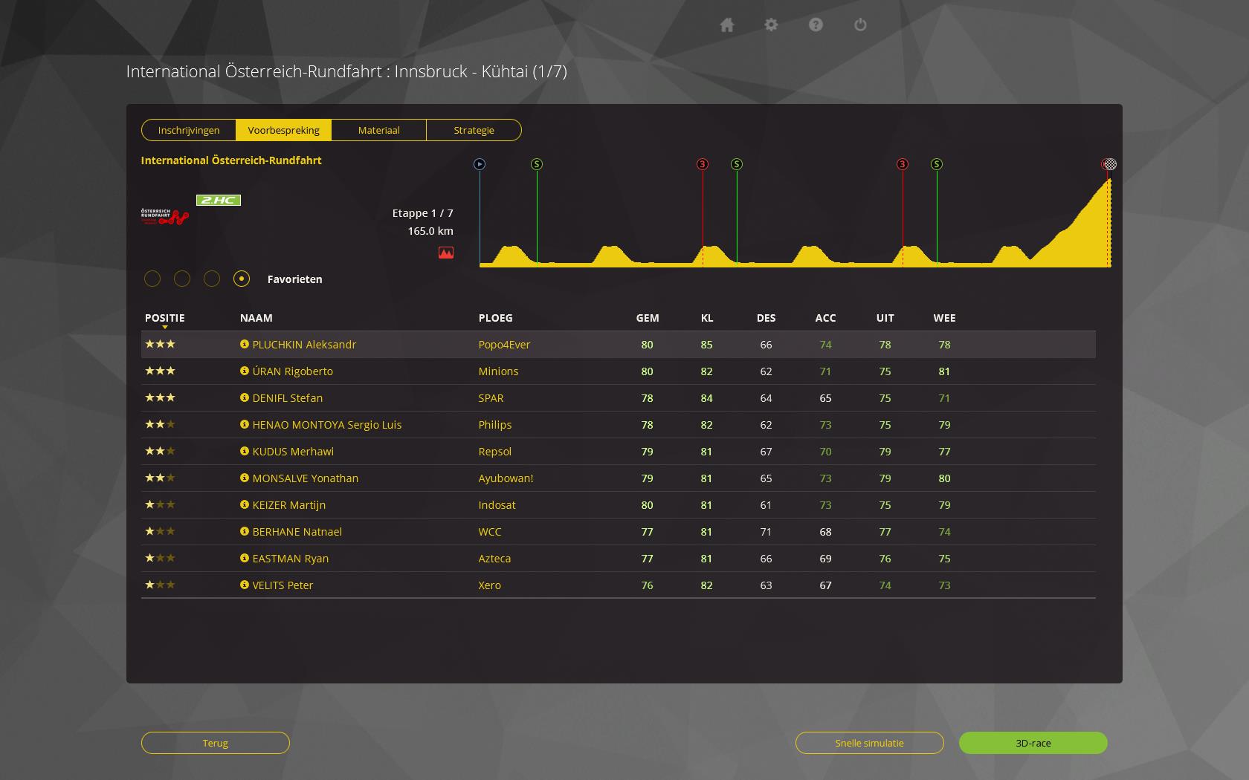The image size is (1249, 780).
Task: Open rider DENIFL Stefan name link
Action: click(288, 398)
